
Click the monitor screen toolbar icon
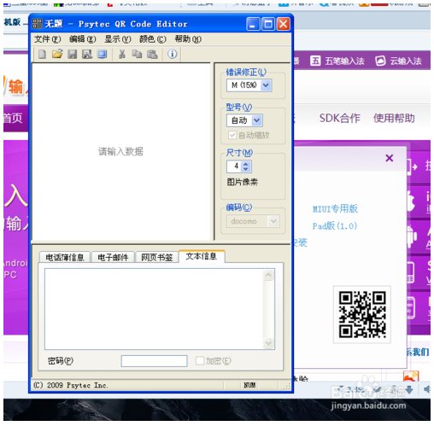(x=102, y=54)
